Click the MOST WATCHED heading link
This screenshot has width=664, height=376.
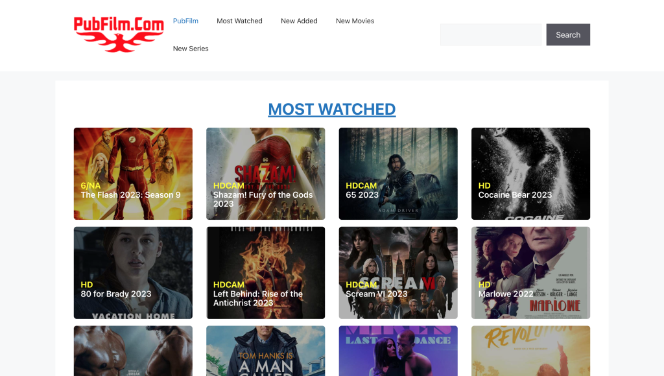(x=331, y=109)
